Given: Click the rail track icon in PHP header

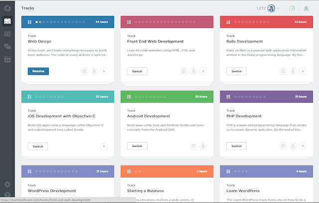Looking at the screenshot, I should (x=228, y=97).
